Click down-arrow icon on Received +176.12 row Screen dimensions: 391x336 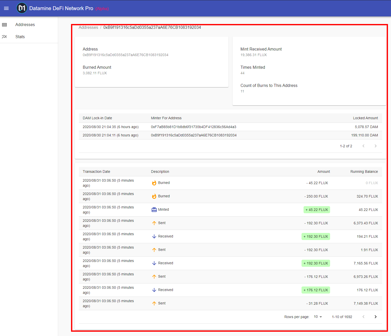click(154, 290)
